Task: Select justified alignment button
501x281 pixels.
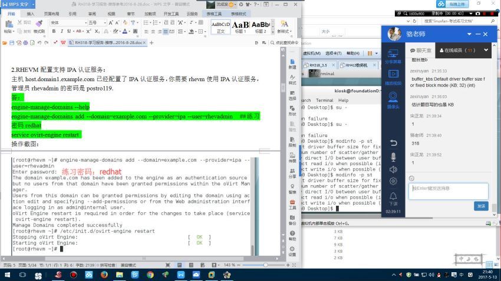Action: (166, 32)
